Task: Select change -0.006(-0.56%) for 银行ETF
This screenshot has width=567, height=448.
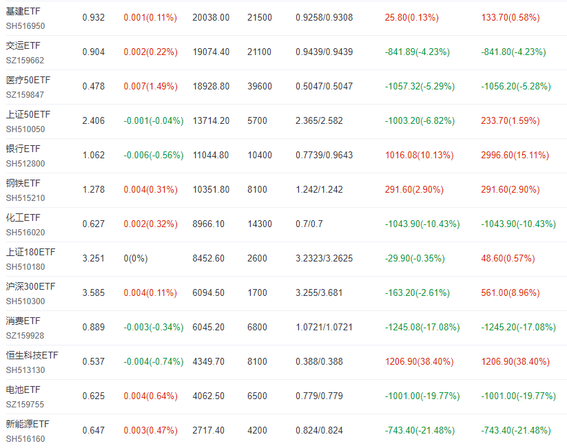Action: [x=154, y=156]
